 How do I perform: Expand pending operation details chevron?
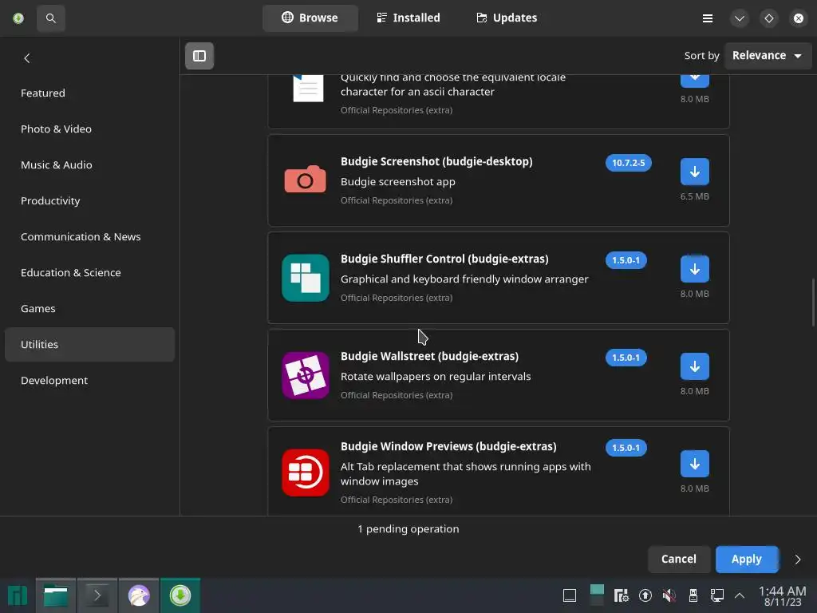(x=798, y=560)
